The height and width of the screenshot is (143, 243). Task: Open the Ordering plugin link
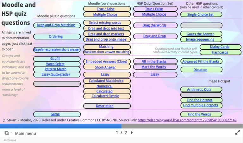pos(56,36)
